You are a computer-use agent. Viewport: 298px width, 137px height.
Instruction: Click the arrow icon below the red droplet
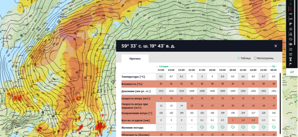click(290, 14)
